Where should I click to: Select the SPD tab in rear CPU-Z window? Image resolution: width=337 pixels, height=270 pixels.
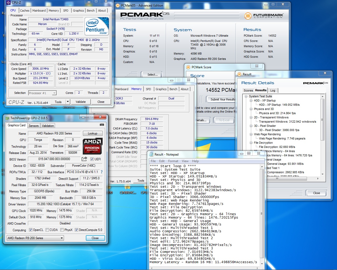click(148, 89)
